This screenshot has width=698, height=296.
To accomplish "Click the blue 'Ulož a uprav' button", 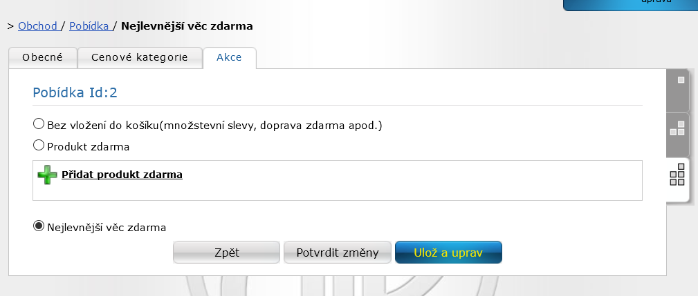I will point(448,253).
